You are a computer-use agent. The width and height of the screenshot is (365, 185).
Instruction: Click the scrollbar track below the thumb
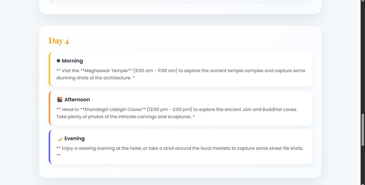pos(362,166)
